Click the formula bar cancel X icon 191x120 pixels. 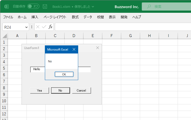click(38, 27)
